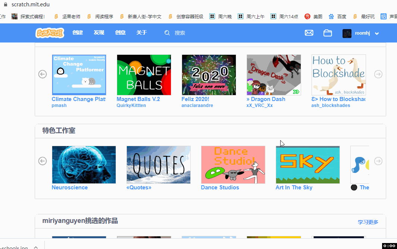Open the Neuroscience studio thumbnail
This screenshot has height=249, width=397.
tap(84, 165)
